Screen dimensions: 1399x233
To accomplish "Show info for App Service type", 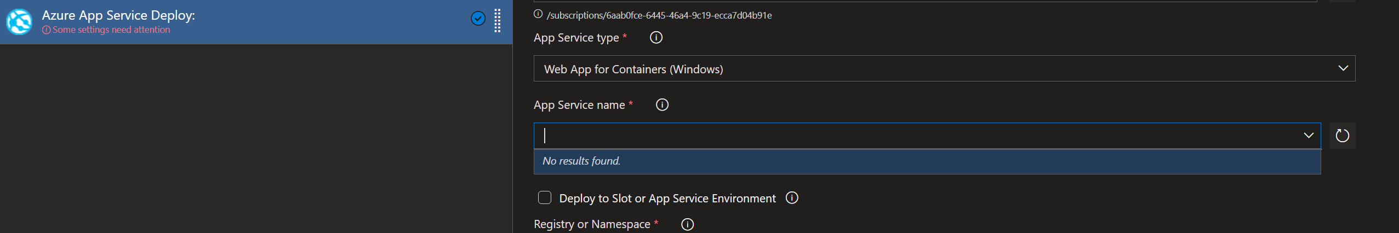I will (x=656, y=38).
